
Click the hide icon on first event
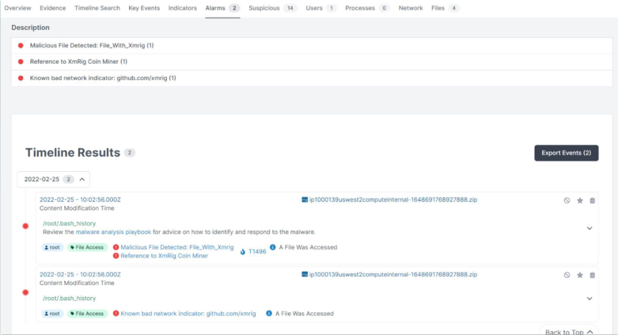(566, 200)
